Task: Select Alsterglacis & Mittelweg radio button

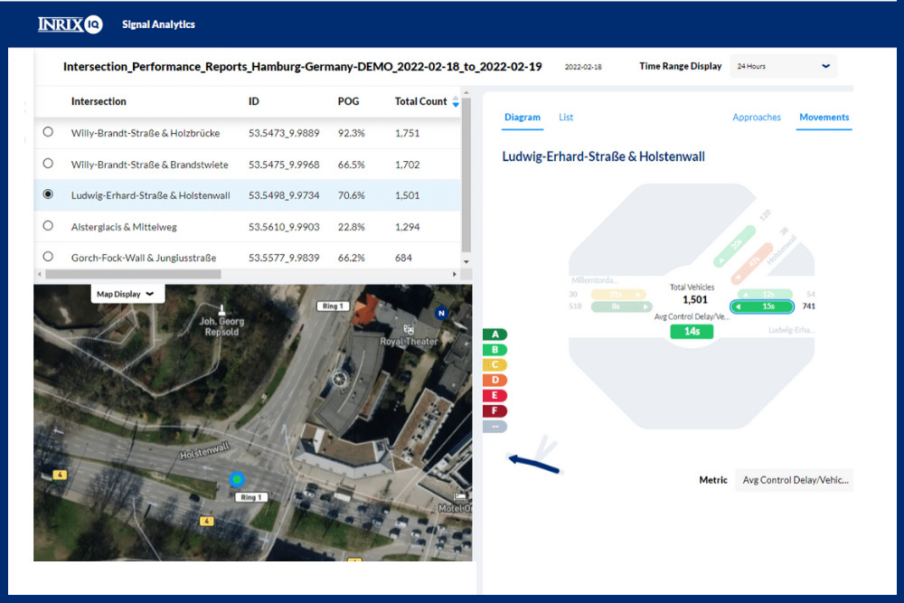Action: click(x=48, y=226)
